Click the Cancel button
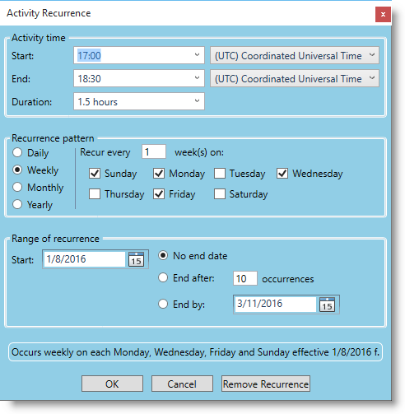405x414 pixels. pos(182,384)
